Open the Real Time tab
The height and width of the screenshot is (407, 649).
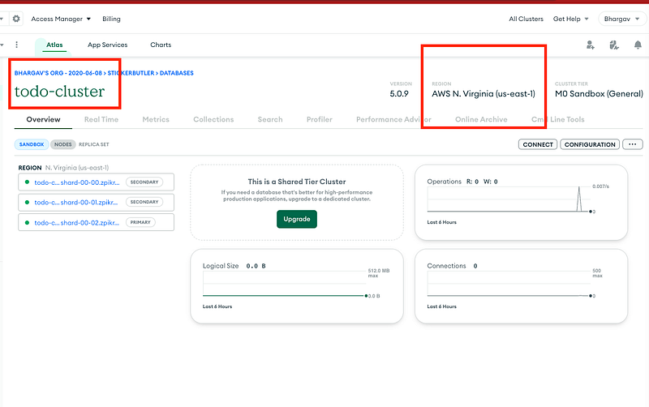101,119
